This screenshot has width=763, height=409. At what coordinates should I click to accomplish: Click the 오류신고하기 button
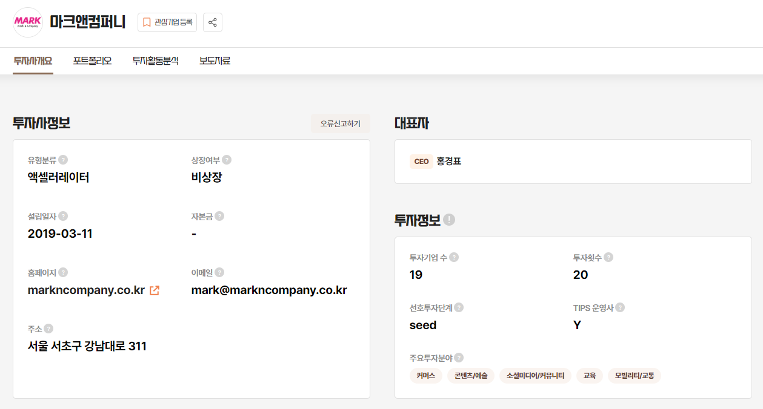tap(340, 123)
